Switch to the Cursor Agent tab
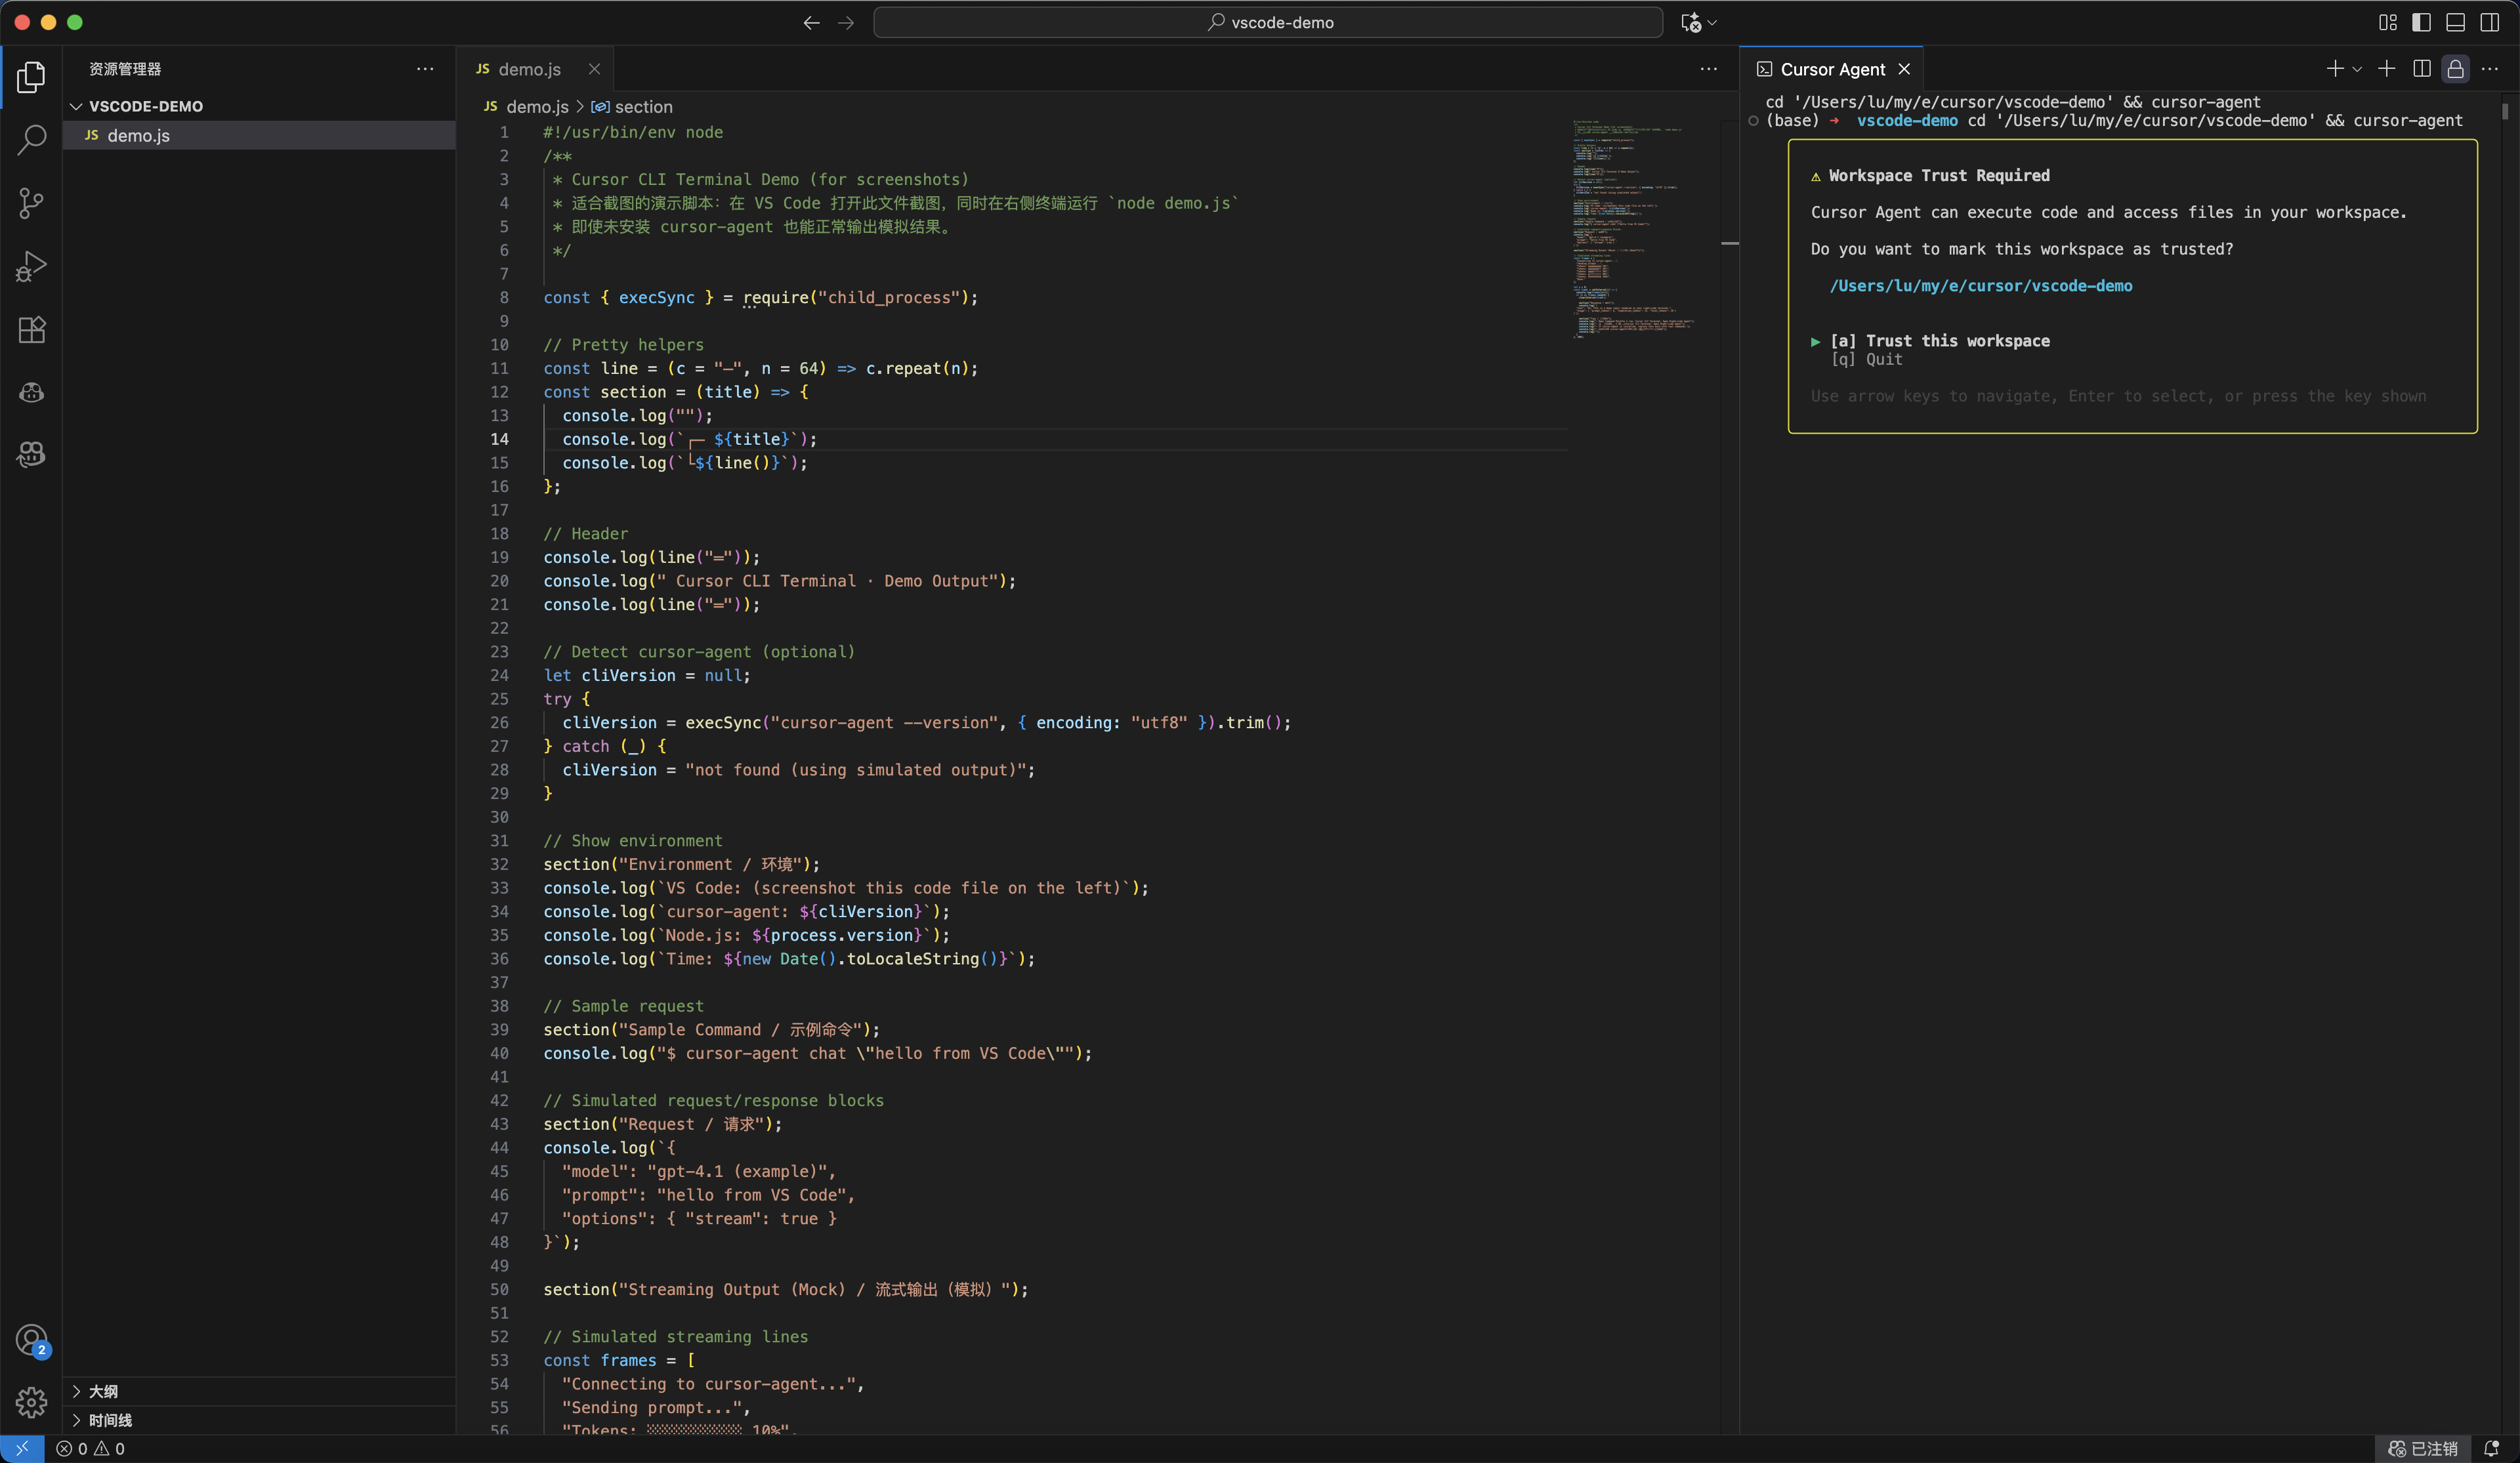The height and width of the screenshot is (1463, 2520). [x=1831, y=69]
